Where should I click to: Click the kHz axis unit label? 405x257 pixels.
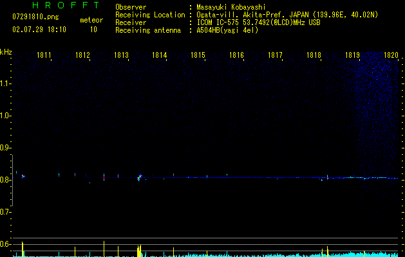click(x=6, y=52)
